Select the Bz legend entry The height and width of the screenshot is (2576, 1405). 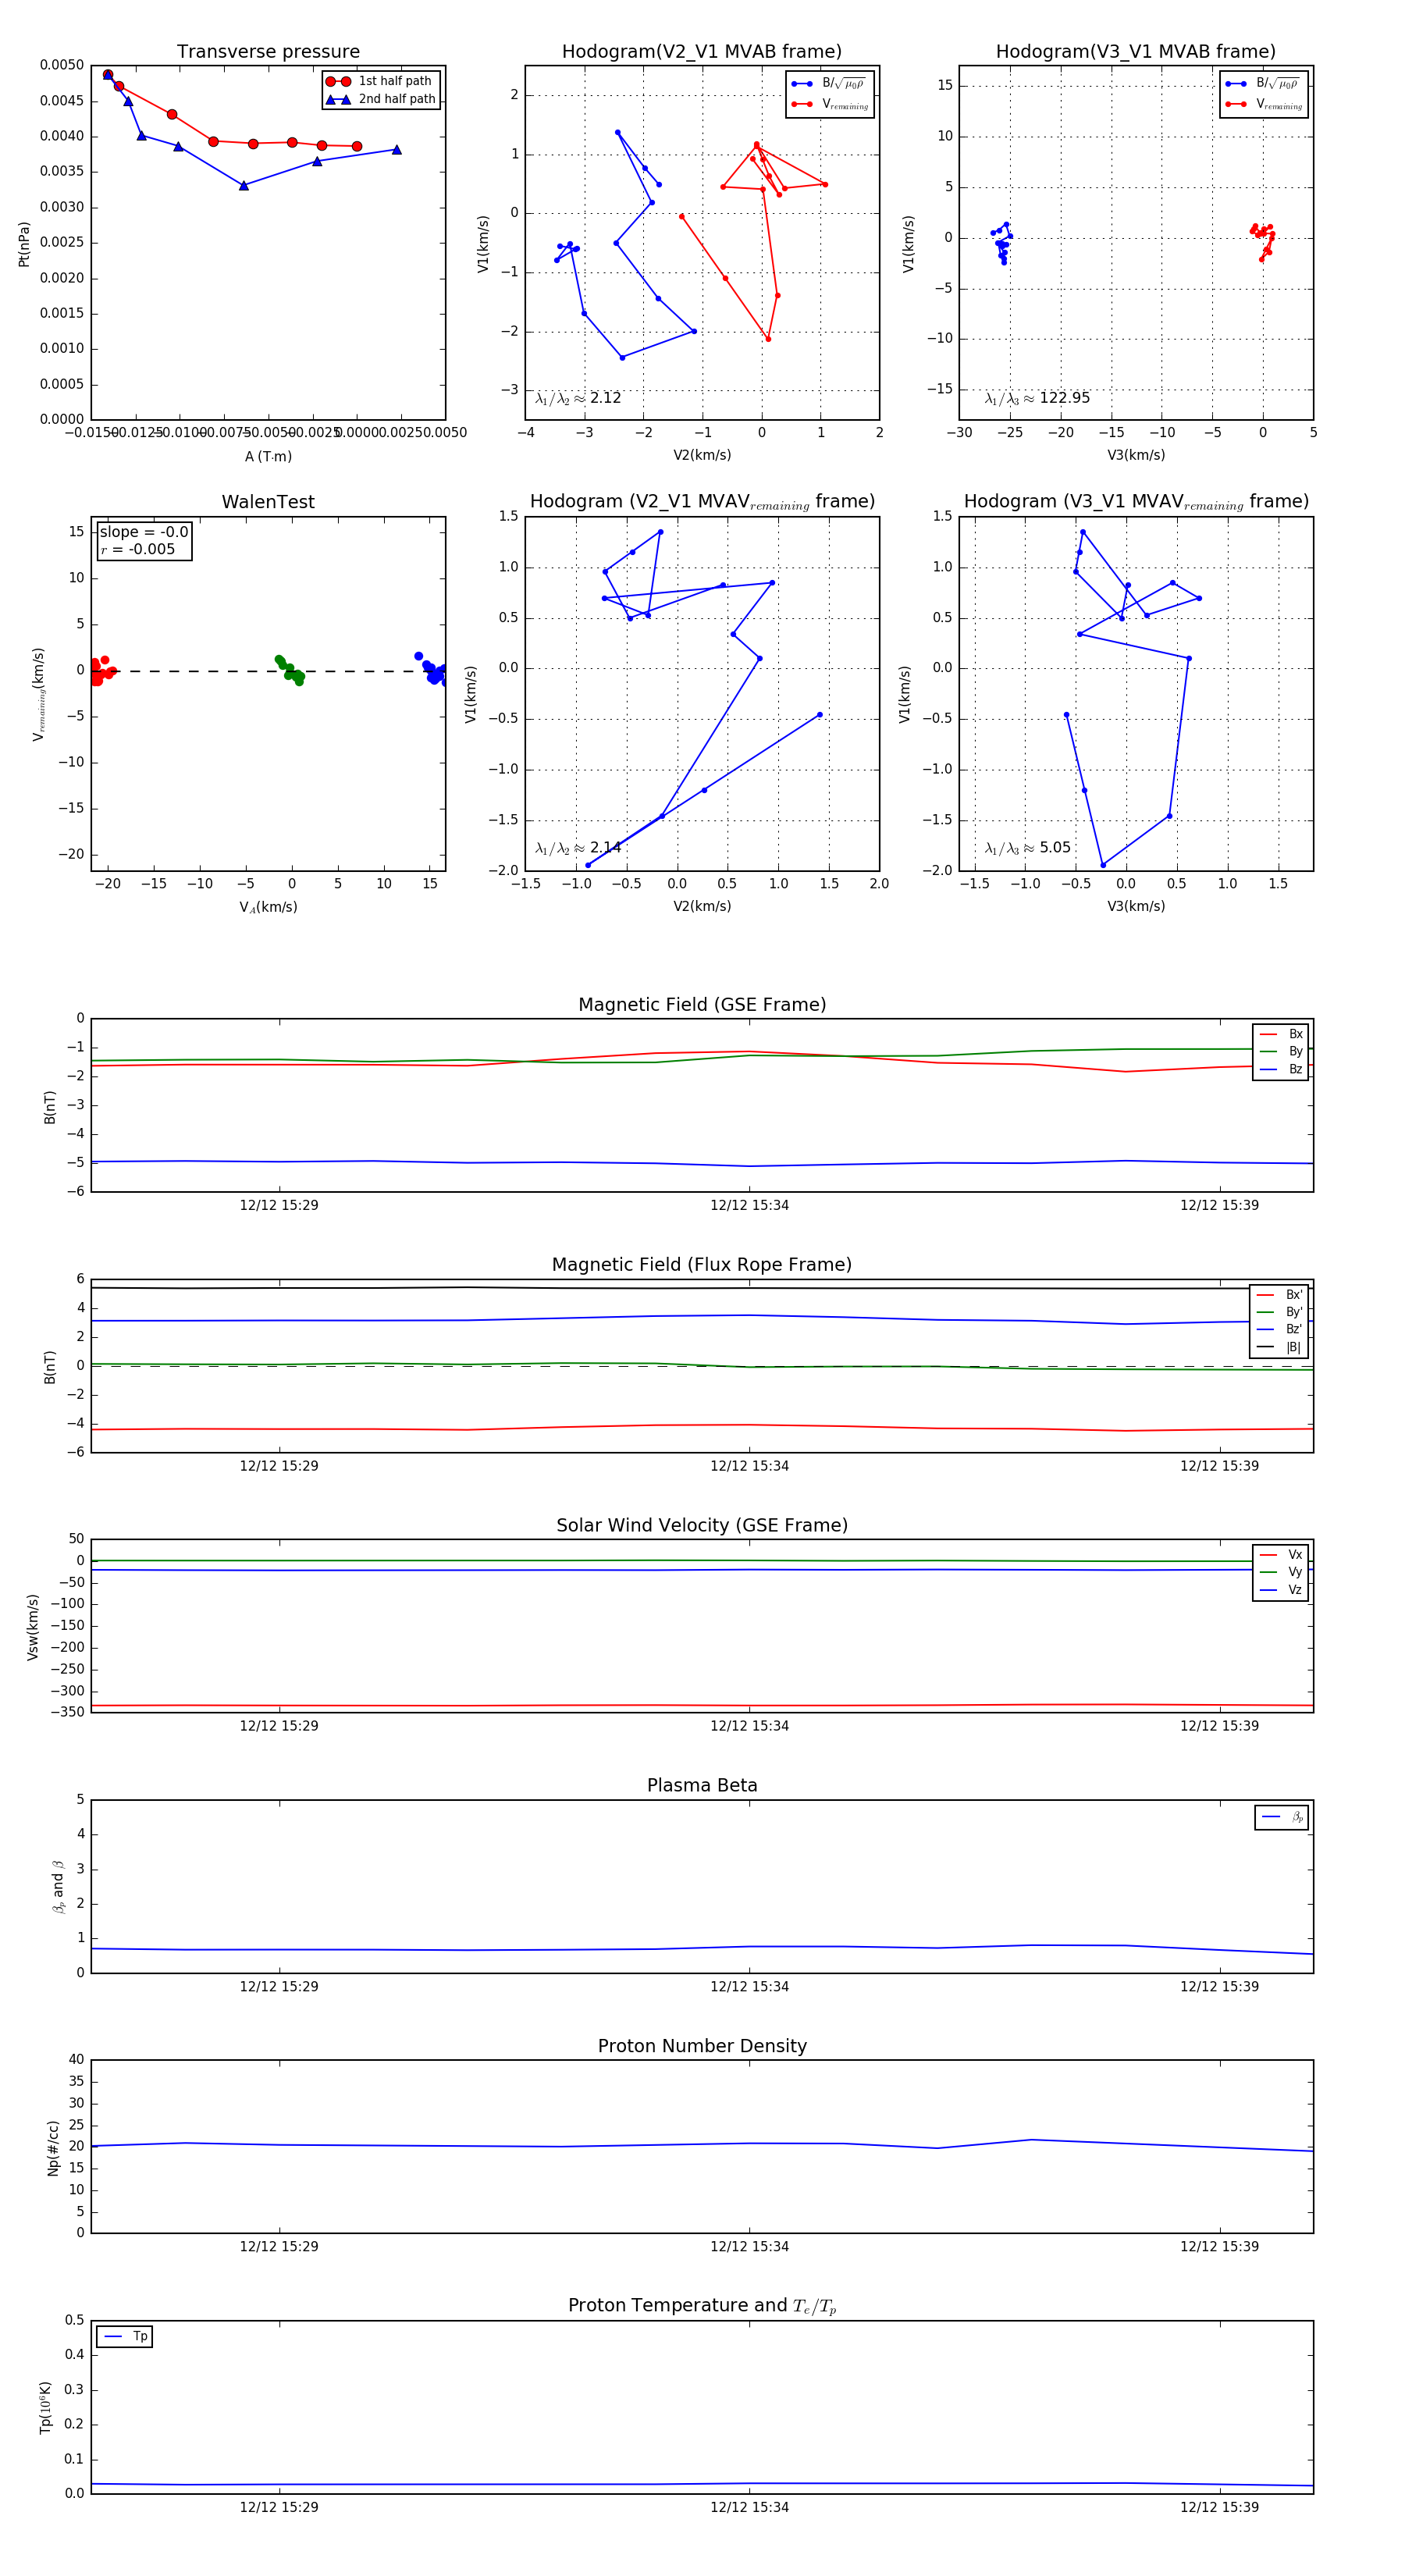(x=1281, y=1069)
